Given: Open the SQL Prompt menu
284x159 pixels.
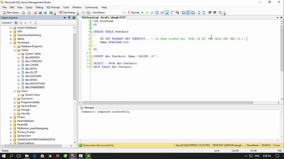Looking at the screenshot, I should (x=53, y=8).
